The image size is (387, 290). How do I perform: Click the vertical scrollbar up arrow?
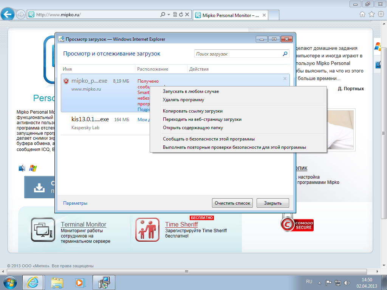[x=384, y=23]
